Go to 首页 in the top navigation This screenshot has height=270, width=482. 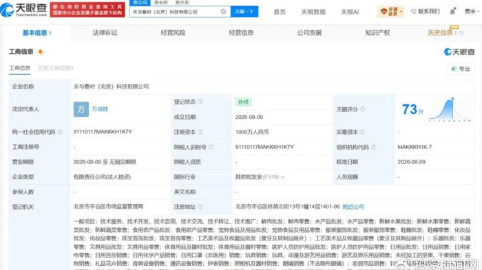280,12
